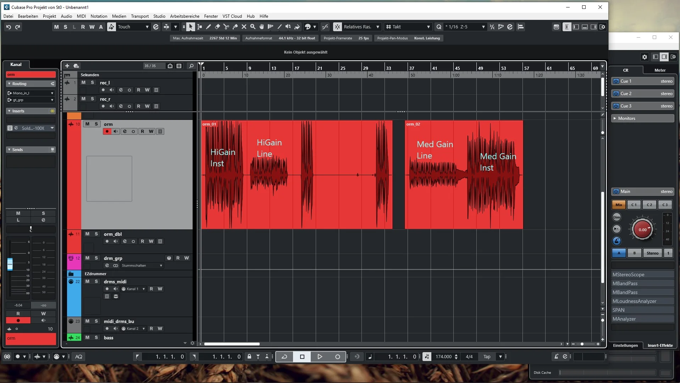Select the Mute X tool
The width and height of the screenshot is (680, 383).
coord(244,27)
